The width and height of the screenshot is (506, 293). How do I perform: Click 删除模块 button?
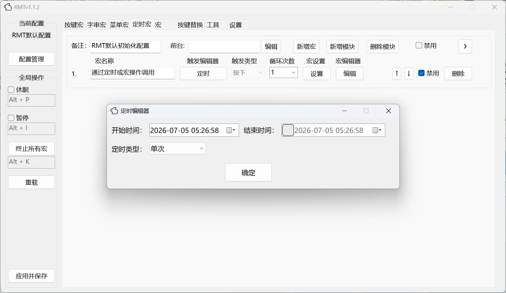click(383, 47)
